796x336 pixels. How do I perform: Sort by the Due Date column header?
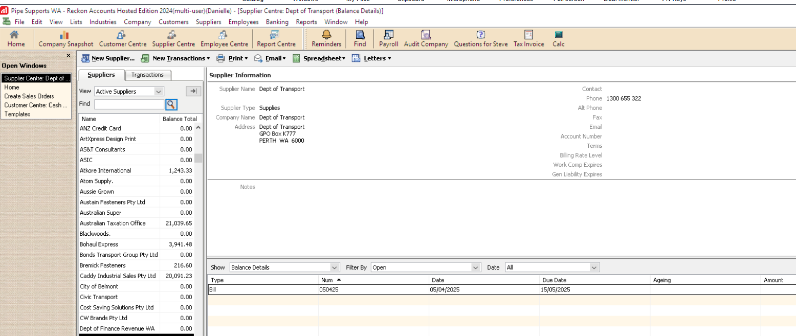[x=594, y=280]
